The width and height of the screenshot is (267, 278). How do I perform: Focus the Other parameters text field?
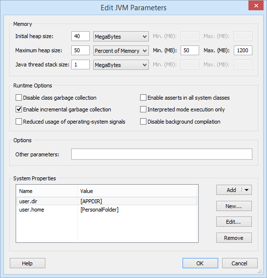pyautogui.click(x=162, y=154)
